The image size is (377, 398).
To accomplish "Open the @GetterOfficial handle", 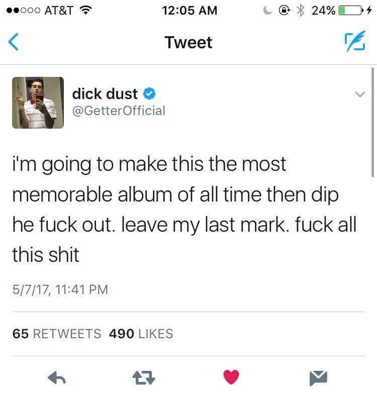I will pos(119,111).
